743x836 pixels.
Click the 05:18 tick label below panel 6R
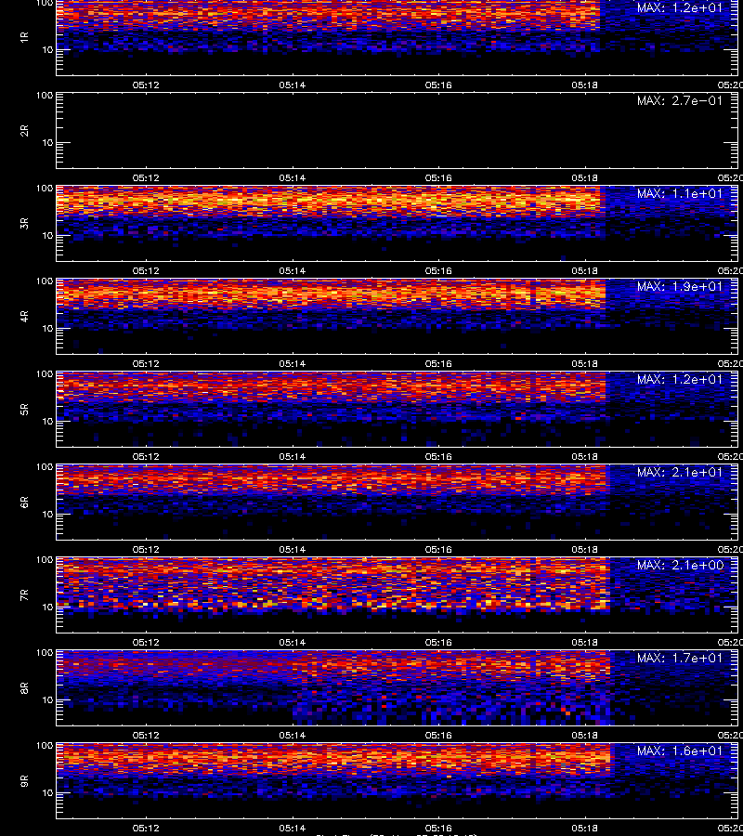(585, 549)
